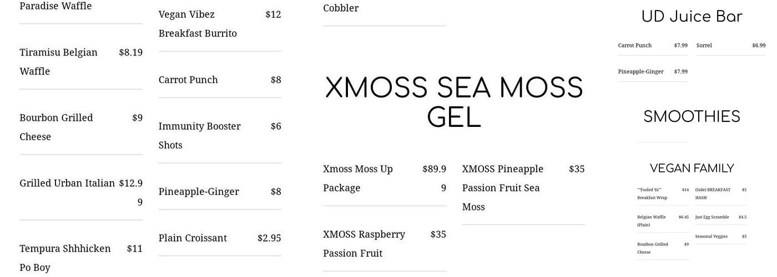Click the UD Juice Bar heading
Screen dimensions: 777x277
point(692,17)
